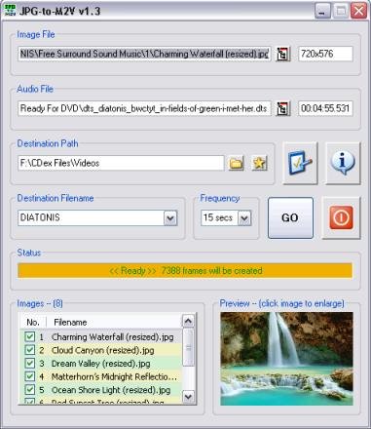
Task: Click the Audio File path field
Action: (x=144, y=108)
